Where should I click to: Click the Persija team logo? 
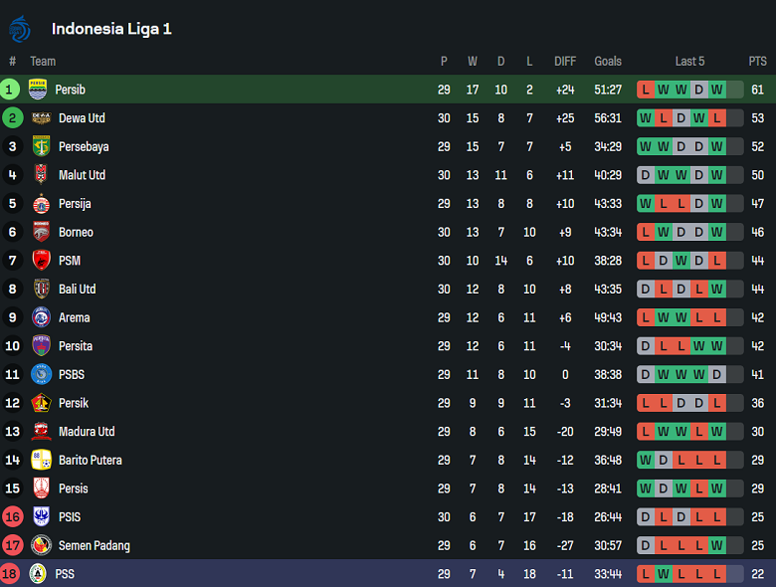(x=41, y=204)
